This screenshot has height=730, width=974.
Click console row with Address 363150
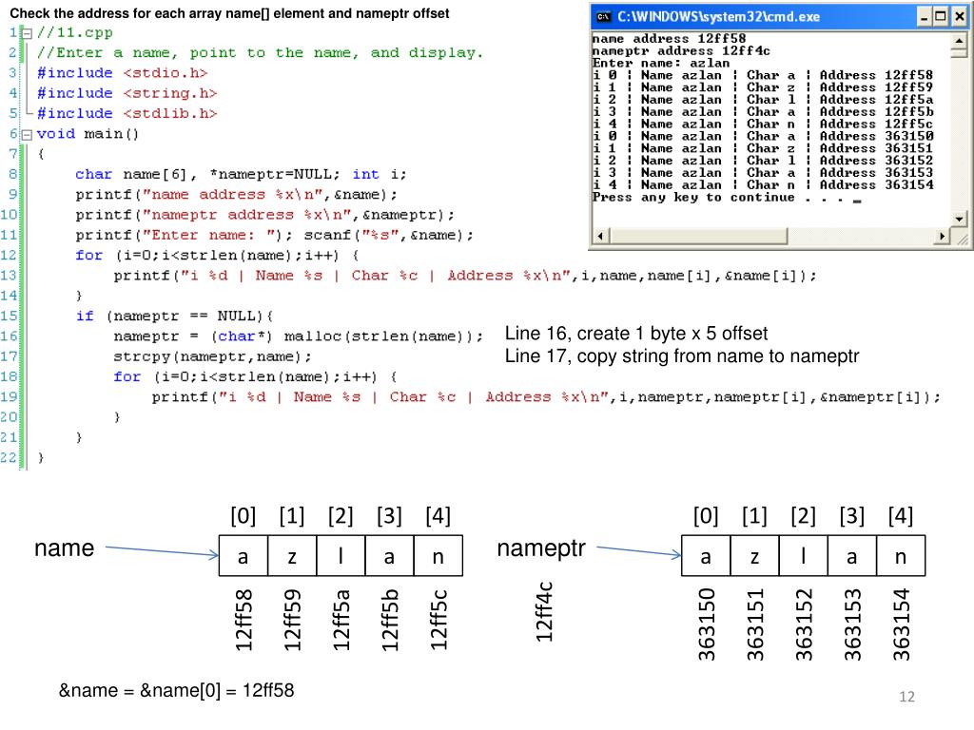763,137
